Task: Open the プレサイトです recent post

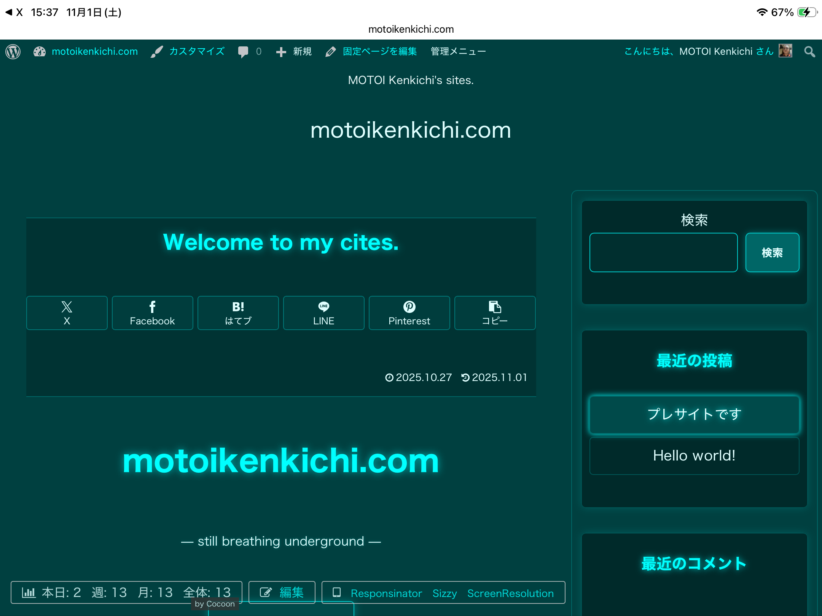Action: coord(694,415)
